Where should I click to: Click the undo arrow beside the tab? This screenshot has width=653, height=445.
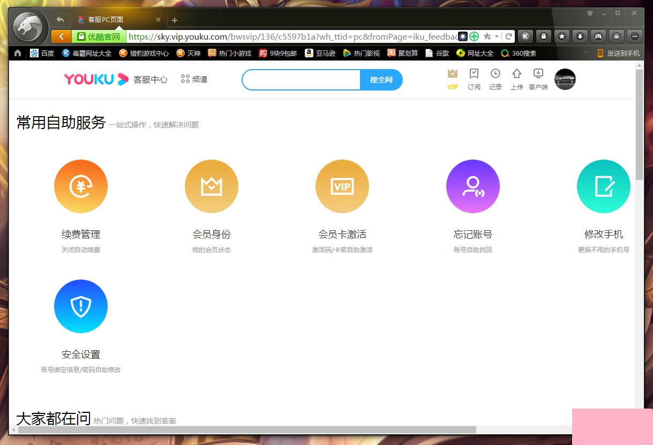tap(60, 20)
